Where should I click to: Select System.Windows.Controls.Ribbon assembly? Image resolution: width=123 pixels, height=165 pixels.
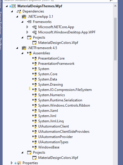[x=64, y=105]
